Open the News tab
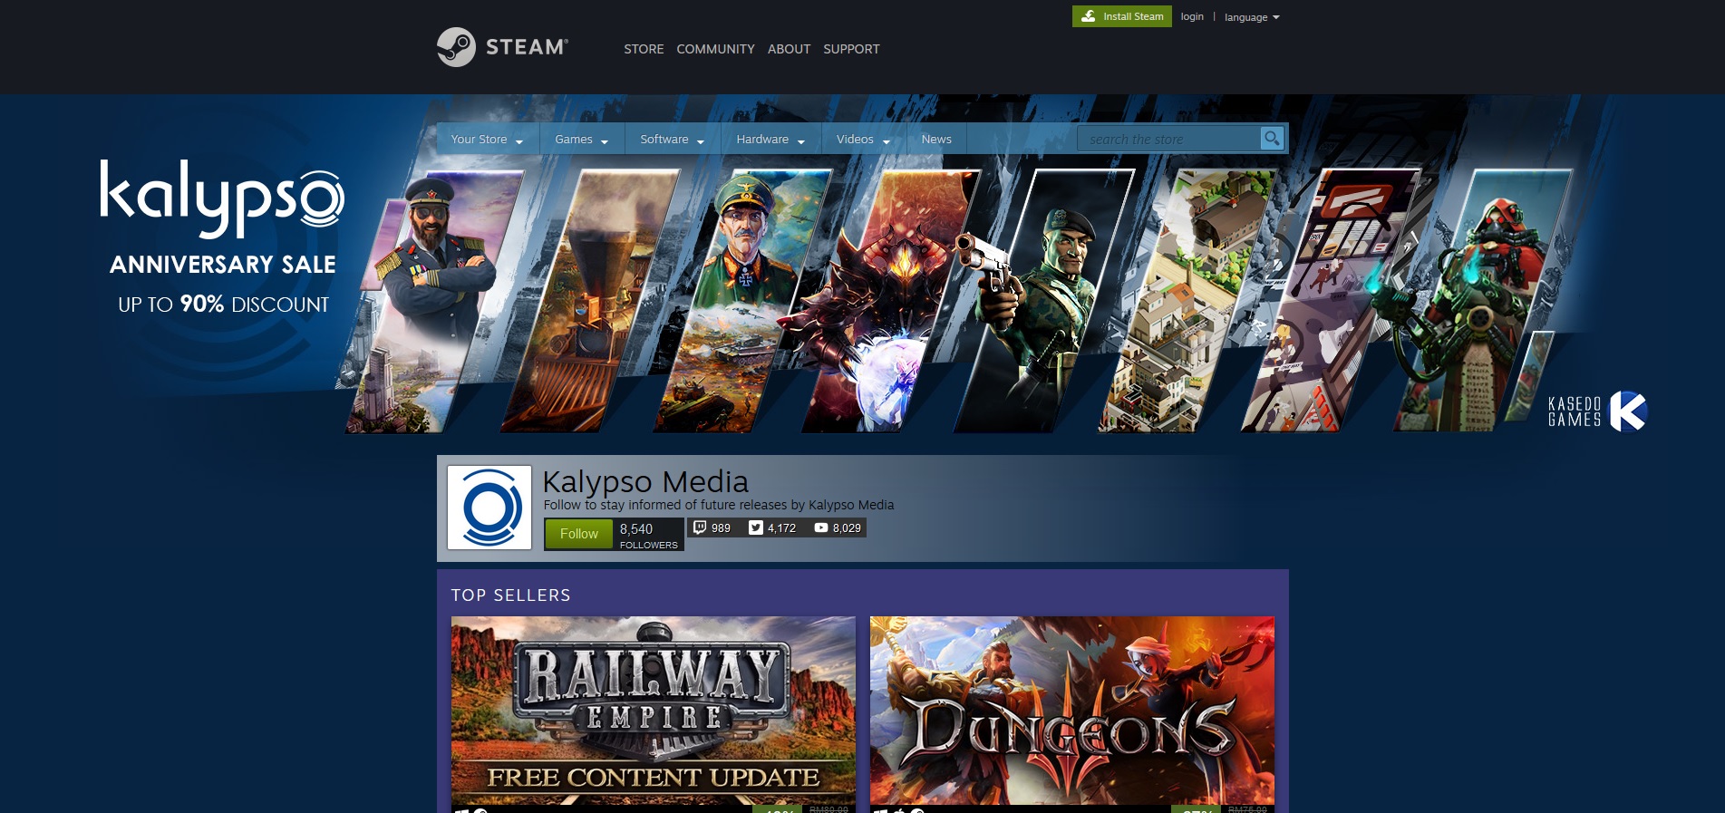The height and width of the screenshot is (813, 1725). click(936, 139)
